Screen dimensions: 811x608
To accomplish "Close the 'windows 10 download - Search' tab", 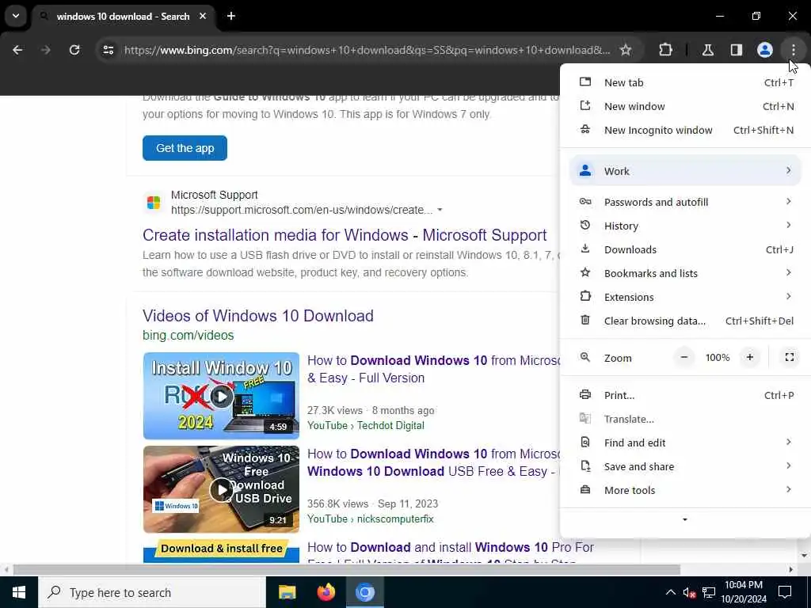I will (203, 16).
